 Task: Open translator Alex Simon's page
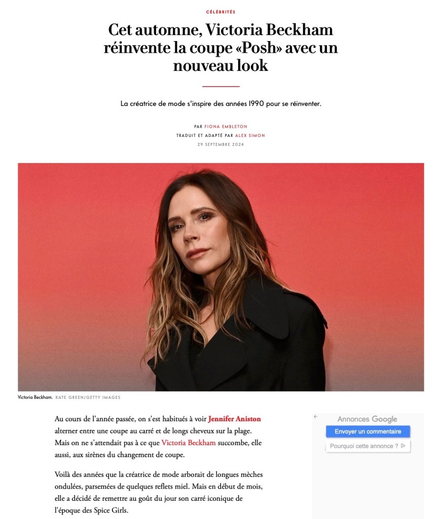click(x=250, y=135)
